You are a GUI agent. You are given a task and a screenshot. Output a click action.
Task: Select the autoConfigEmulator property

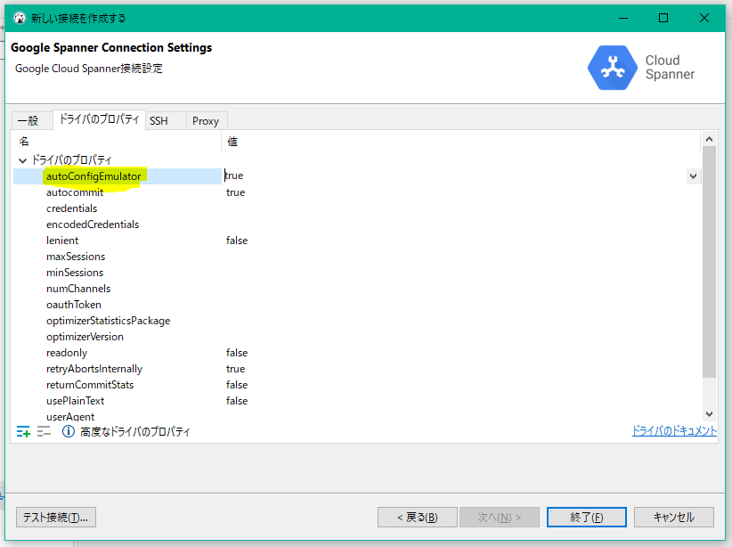(94, 176)
